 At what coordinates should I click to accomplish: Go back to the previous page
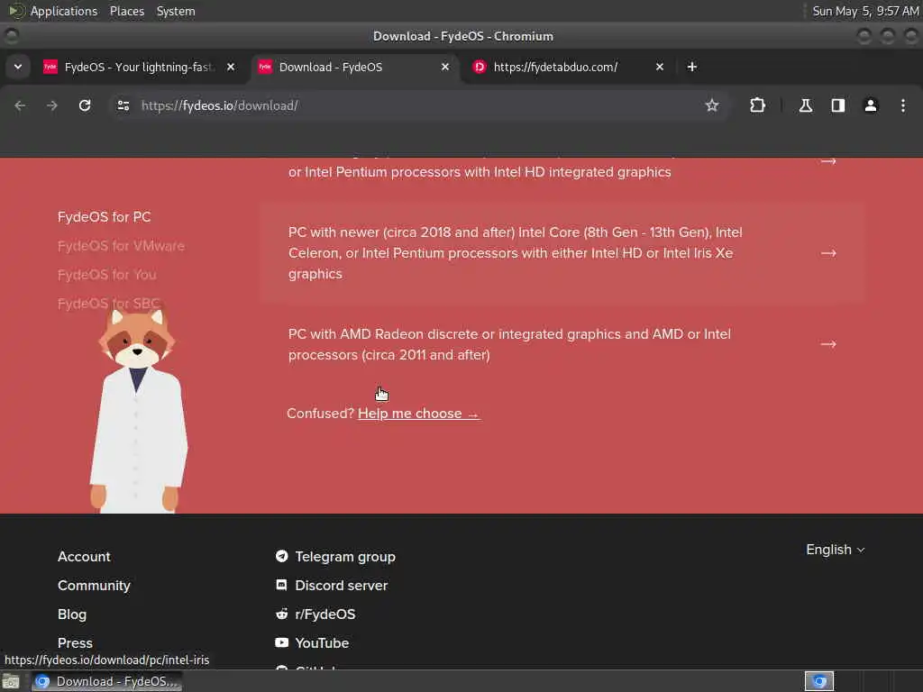point(20,105)
